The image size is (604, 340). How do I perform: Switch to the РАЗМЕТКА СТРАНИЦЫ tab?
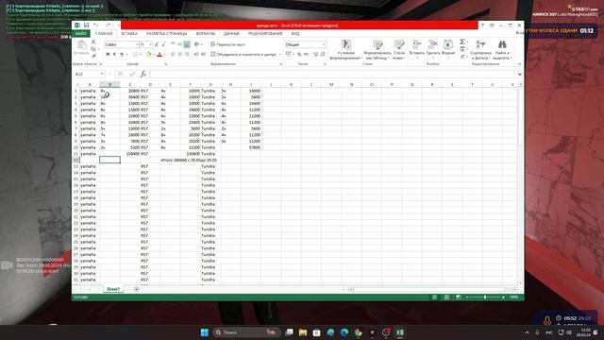[166, 34]
